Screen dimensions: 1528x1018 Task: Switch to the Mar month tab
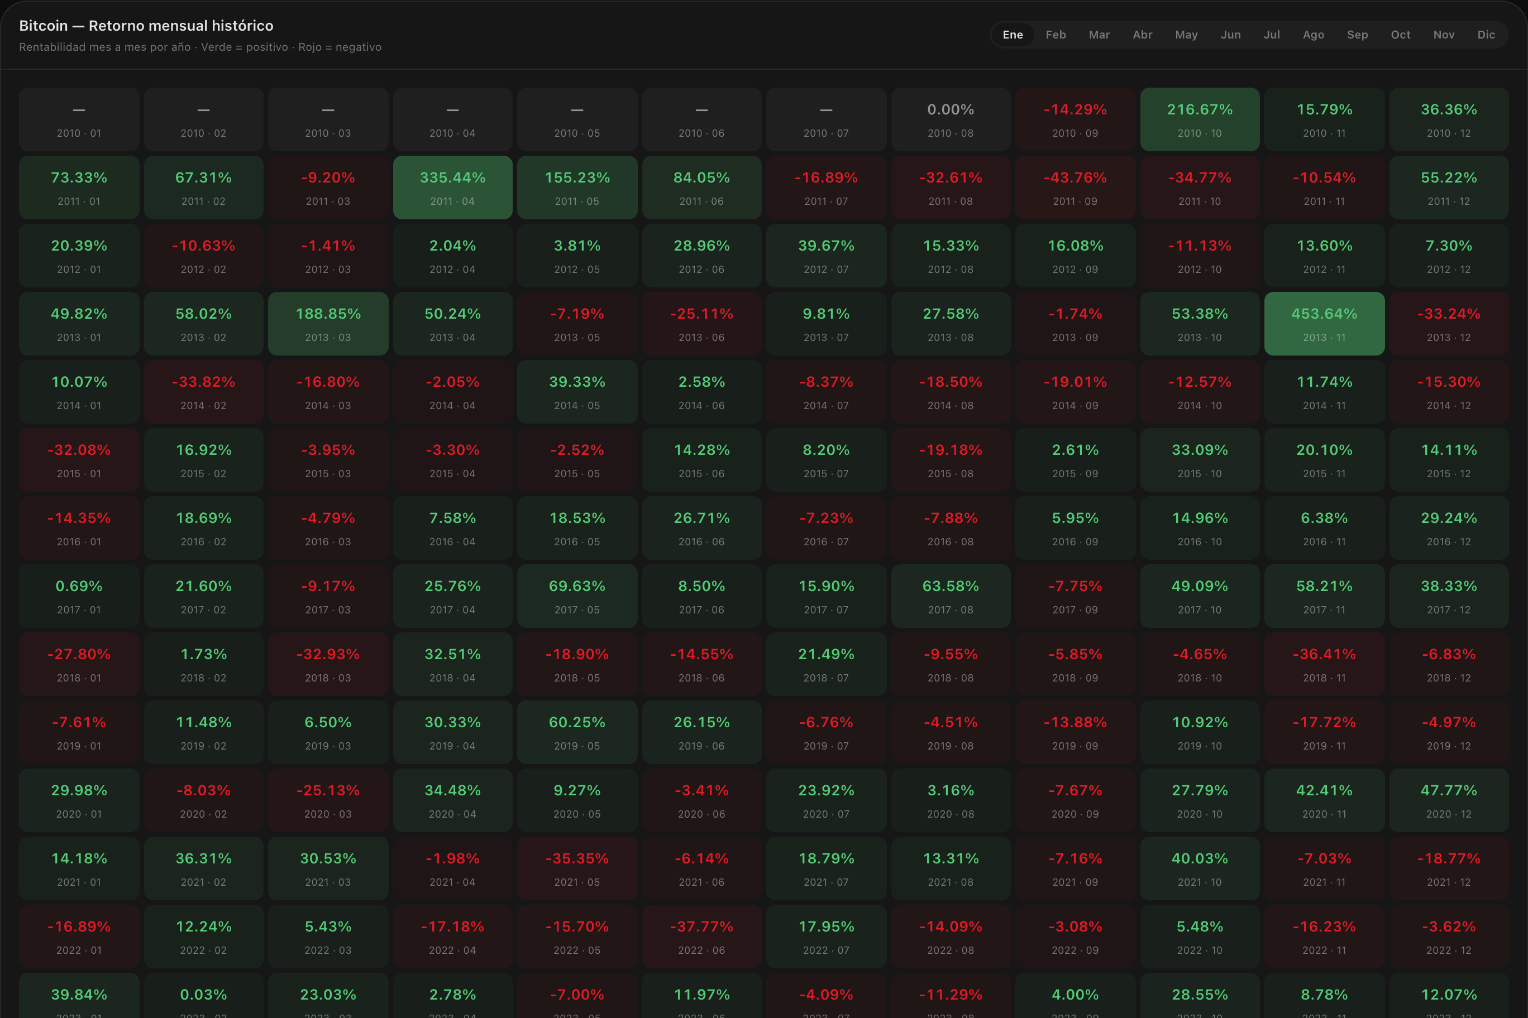click(1099, 35)
